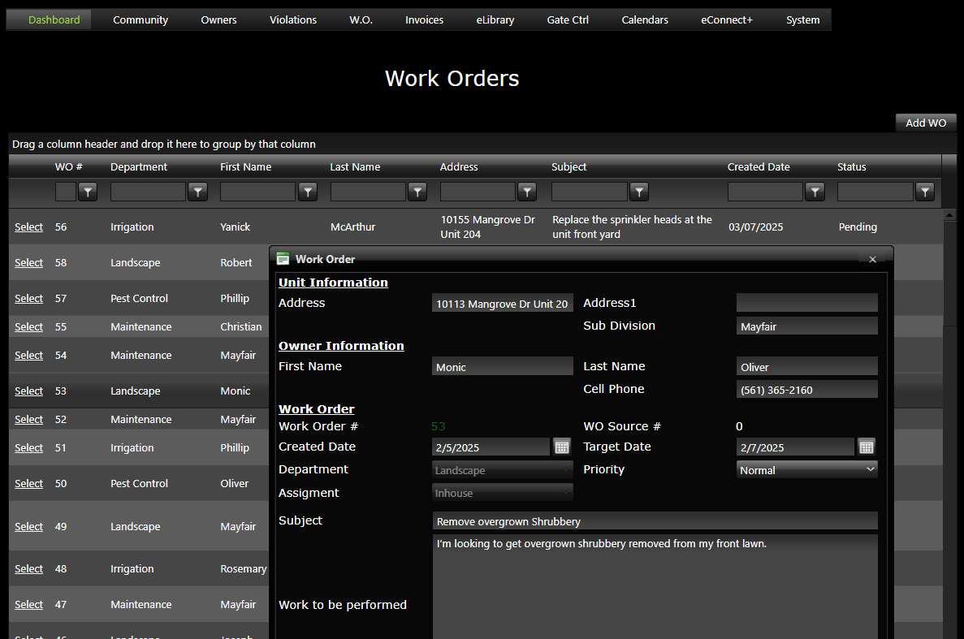Open the Created Date column filter icon
964x639 pixels.
click(x=815, y=192)
